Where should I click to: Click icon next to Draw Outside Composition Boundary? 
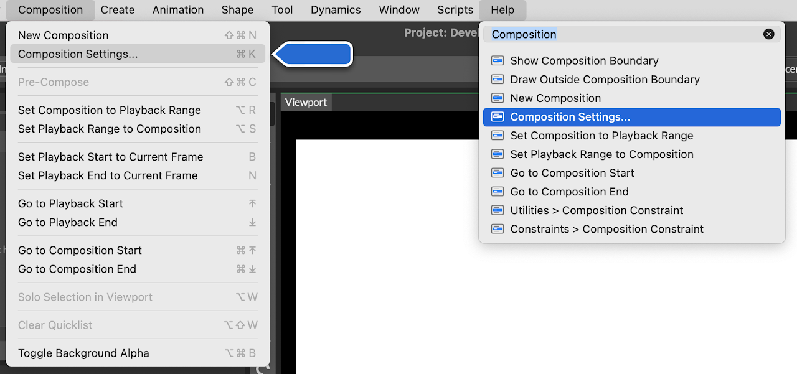click(497, 80)
